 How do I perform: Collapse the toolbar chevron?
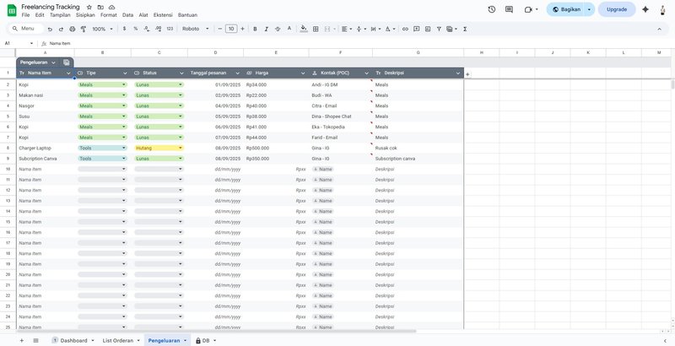pyautogui.click(x=659, y=29)
